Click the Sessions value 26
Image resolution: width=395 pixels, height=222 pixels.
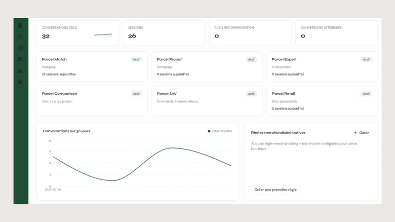(132, 36)
